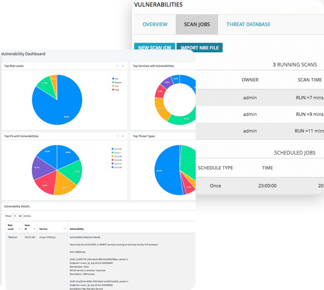
Task: Click the 23:00:00 scheduled time cell
Action: 267,186
